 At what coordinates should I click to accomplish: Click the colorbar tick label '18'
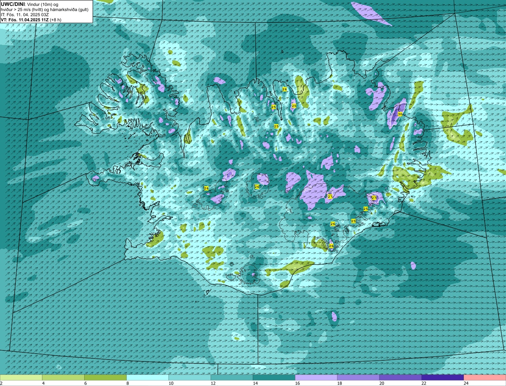(x=339, y=383)
